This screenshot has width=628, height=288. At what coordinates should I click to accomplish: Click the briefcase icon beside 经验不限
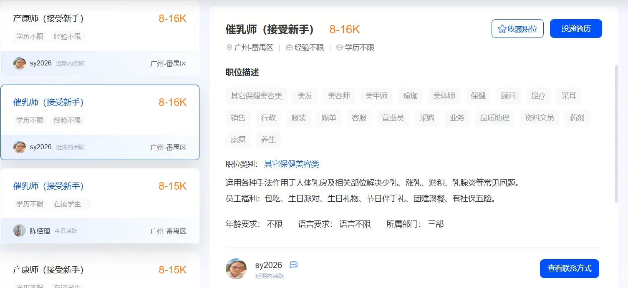pyautogui.click(x=289, y=48)
